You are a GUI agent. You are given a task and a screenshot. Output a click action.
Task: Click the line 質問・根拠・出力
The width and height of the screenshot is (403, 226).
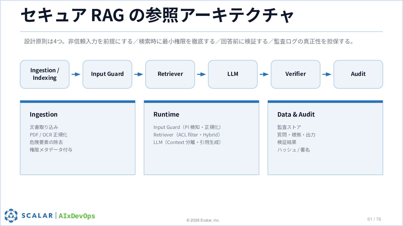296,135
